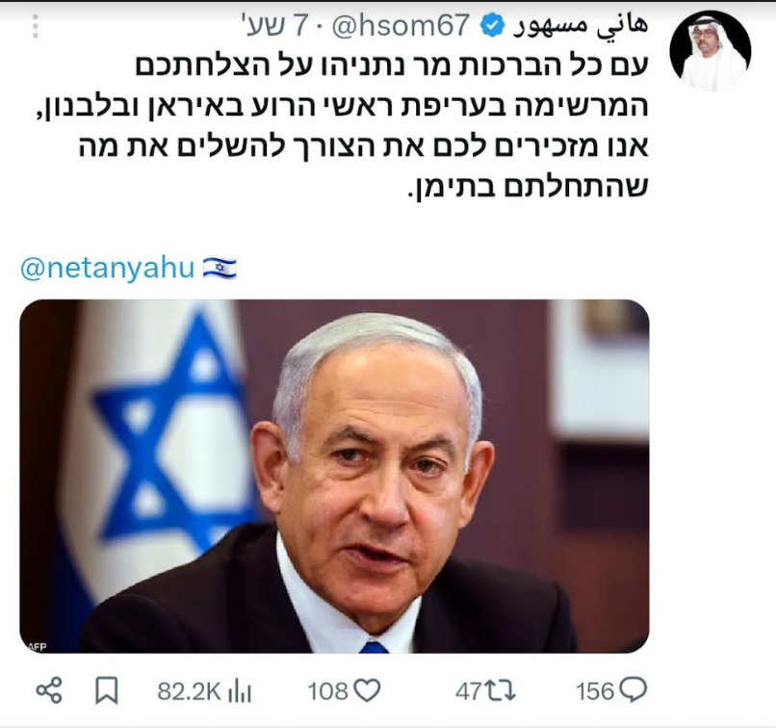
Task: View analytics bar-chart icon
Action: [x=240, y=691]
